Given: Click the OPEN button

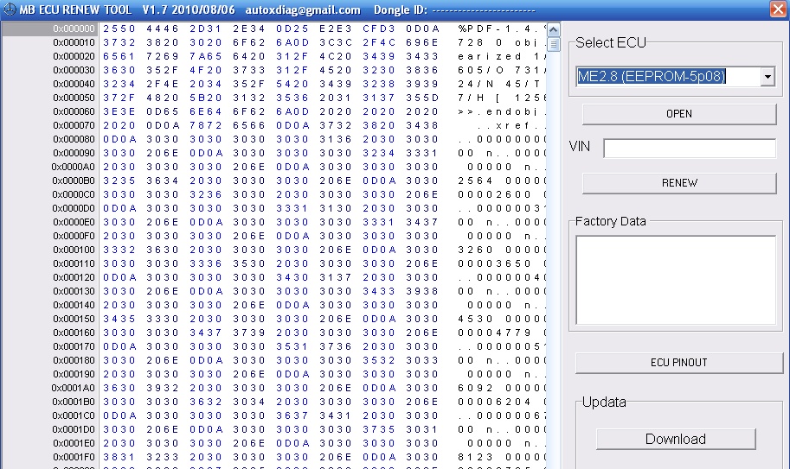Looking at the screenshot, I should (x=679, y=114).
